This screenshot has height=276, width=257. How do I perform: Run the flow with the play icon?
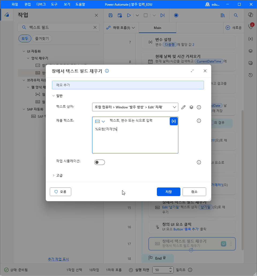point(129,15)
